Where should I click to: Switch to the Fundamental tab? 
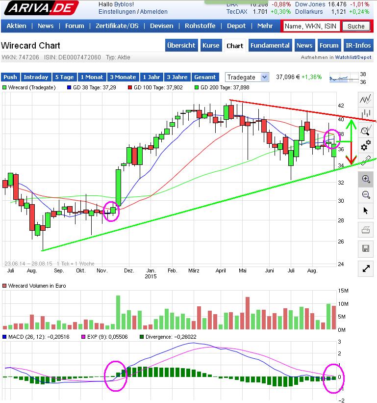[270, 46]
